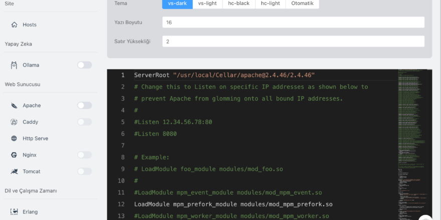Screen dimensions: 441x220
Task: Turn on the Nginx service switch
Action: 84,155
